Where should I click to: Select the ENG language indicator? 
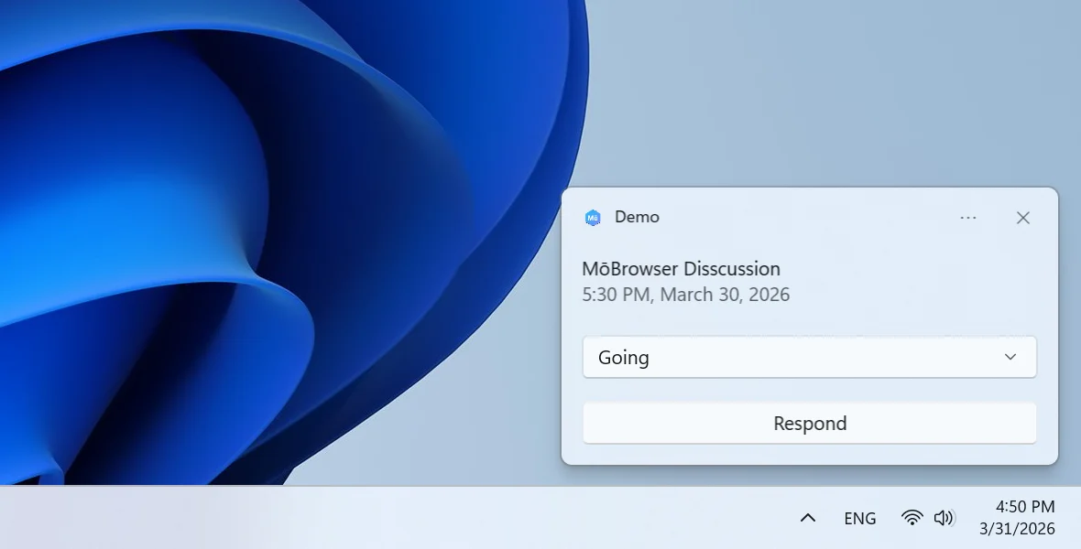tap(859, 517)
